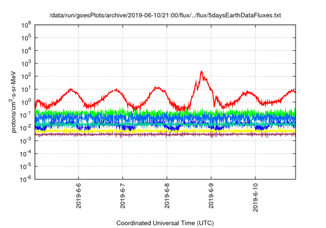Click the 10^-4 y-axis tick label
Viewport: 326px width, 228px height.
26,154
